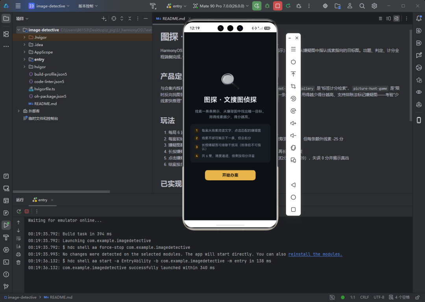
Task: Rotate emulator screen icon
Action: click(x=293, y=148)
